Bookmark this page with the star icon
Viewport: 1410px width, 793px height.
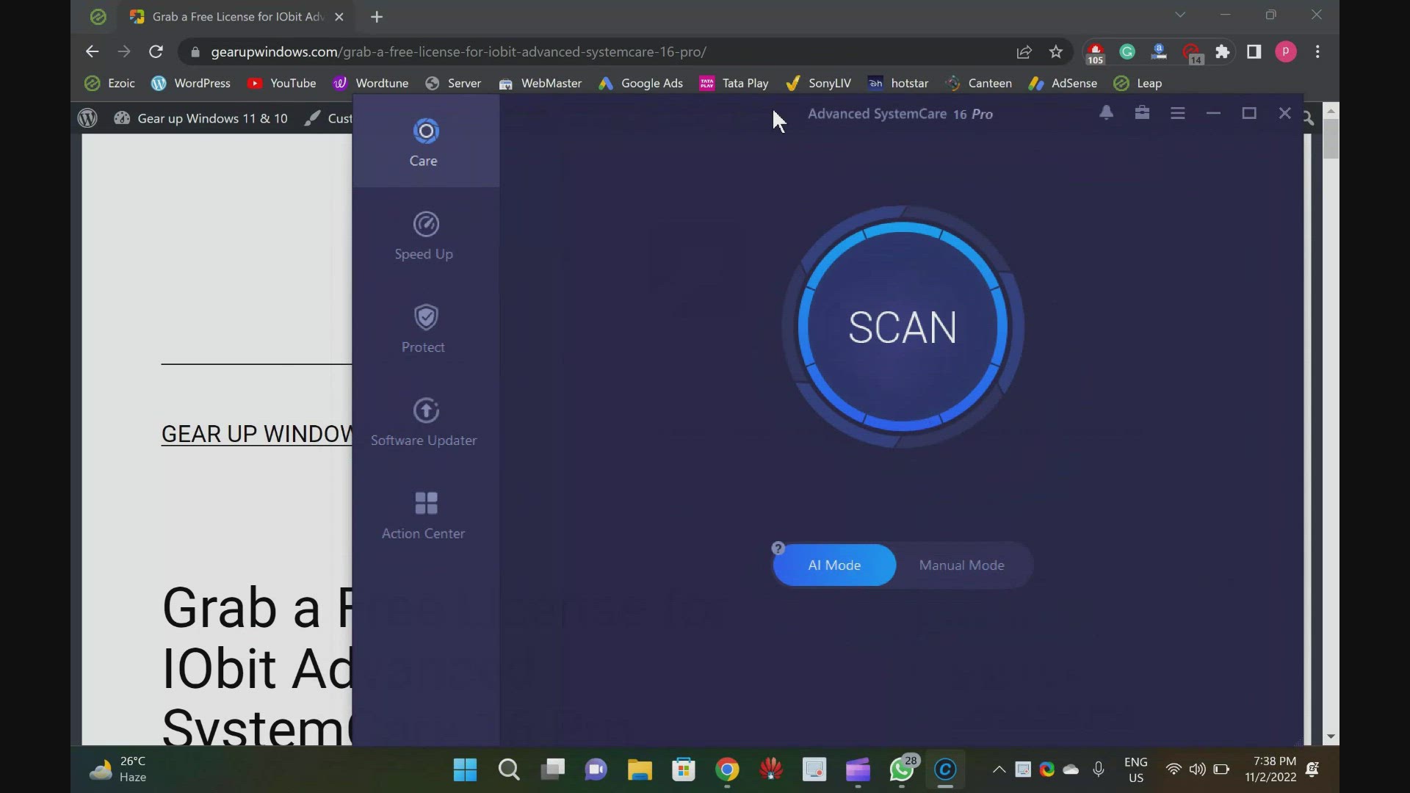(x=1056, y=52)
